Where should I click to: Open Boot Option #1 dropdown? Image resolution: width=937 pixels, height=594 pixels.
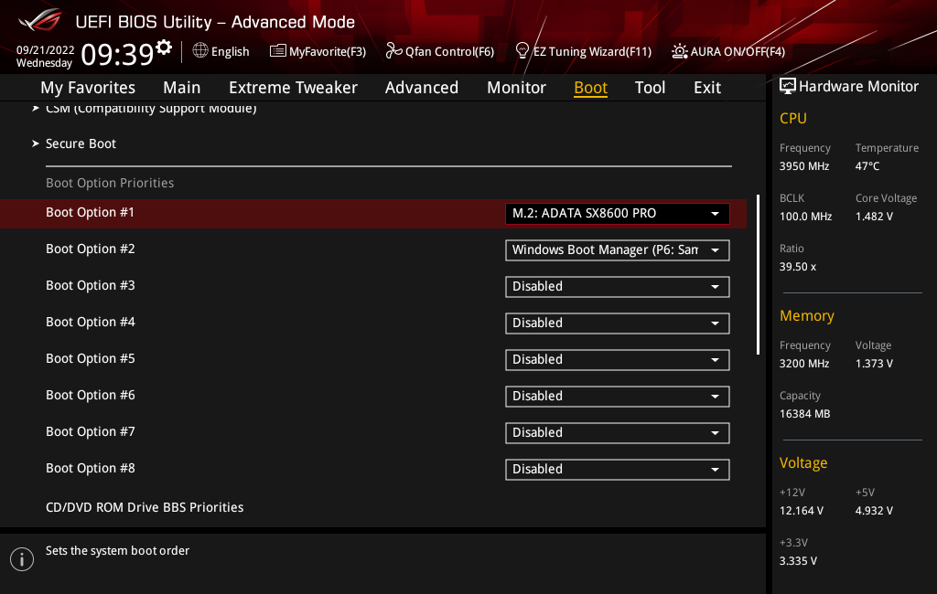(617, 214)
